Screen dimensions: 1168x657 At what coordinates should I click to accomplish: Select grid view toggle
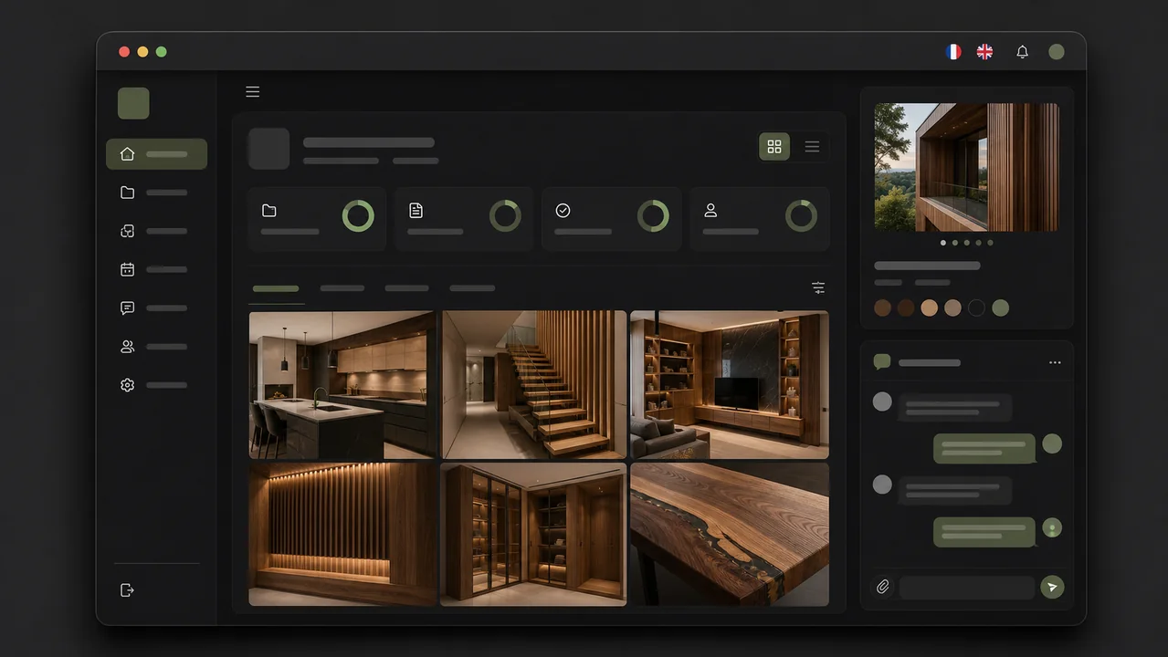774,147
